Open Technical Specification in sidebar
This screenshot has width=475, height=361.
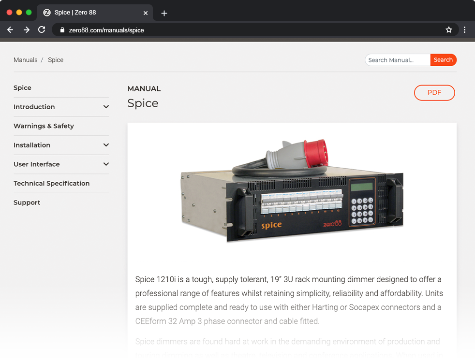point(51,184)
